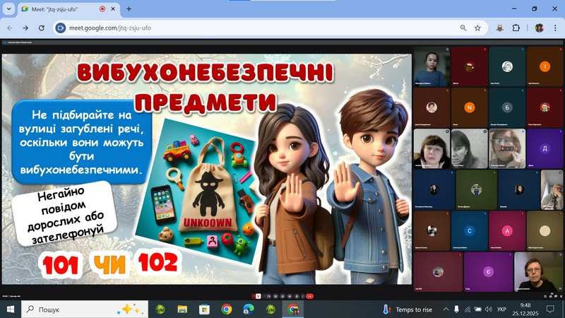
Task: Open more options three-dot menu in Meet
Action: 302,296
